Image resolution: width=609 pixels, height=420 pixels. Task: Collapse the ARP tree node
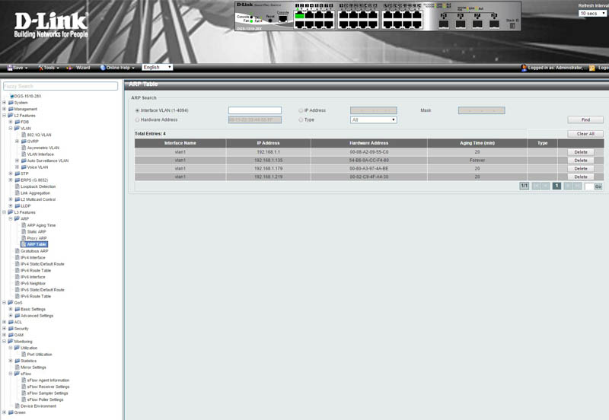click(x=11, y=218)
